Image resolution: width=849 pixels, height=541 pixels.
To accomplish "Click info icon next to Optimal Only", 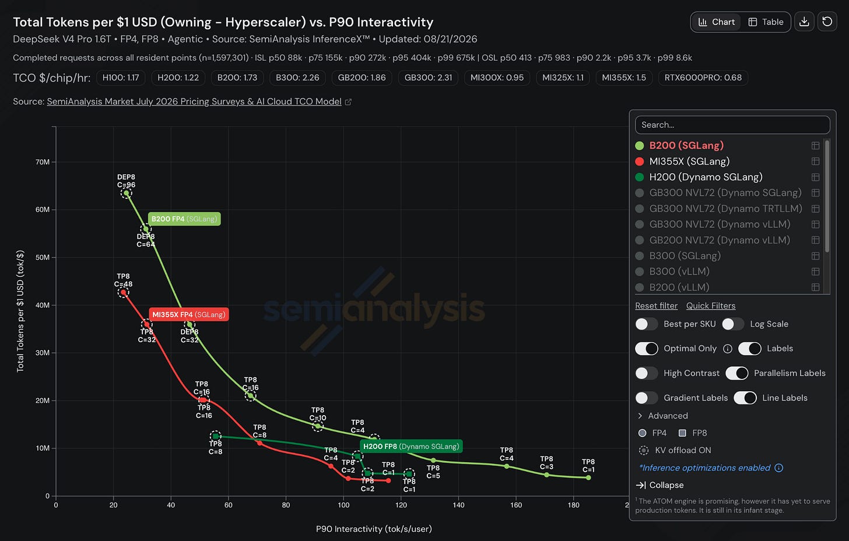I will tap(728, 349).
